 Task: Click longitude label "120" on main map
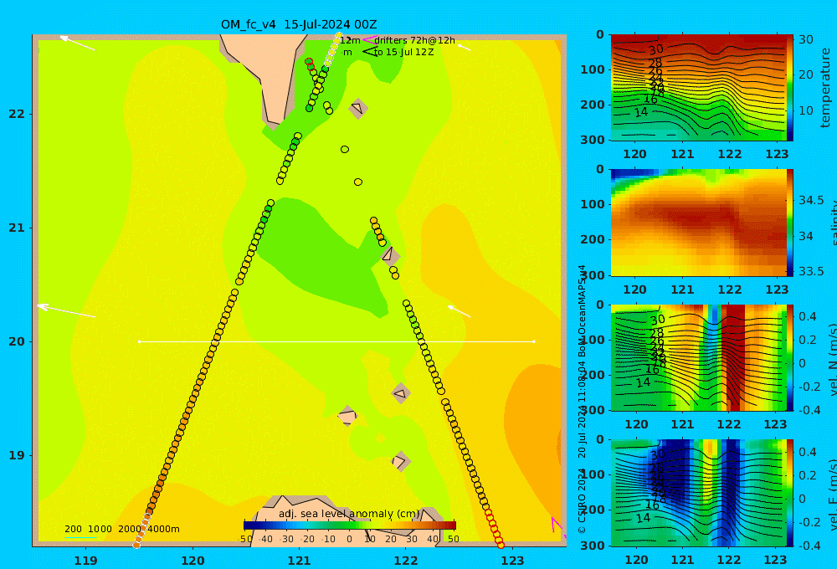(x=193, y=561)
